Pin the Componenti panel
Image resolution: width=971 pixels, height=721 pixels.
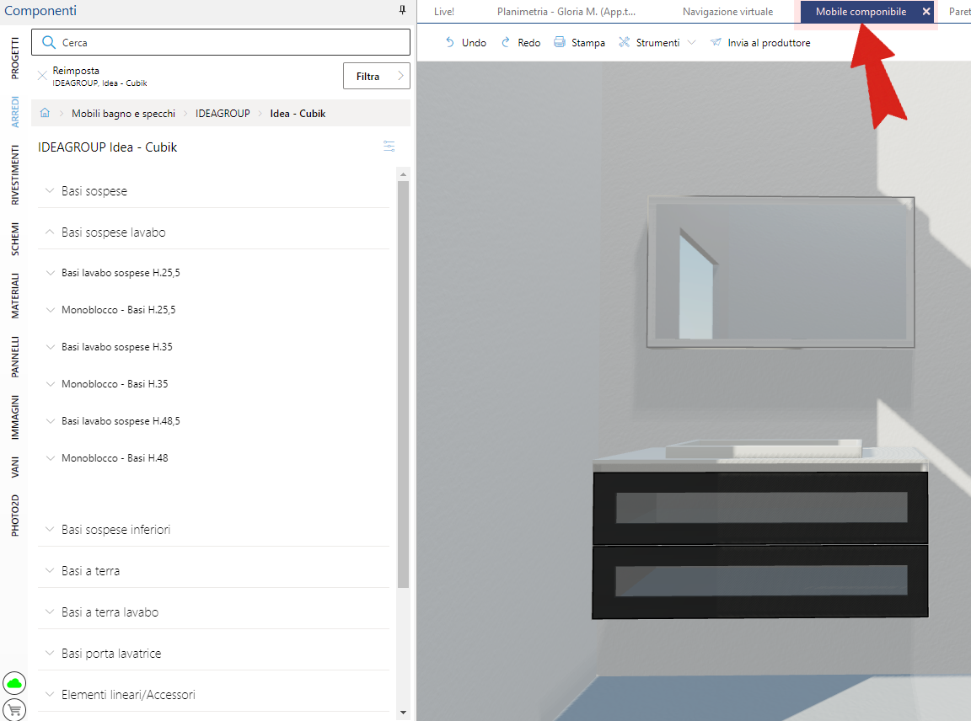[403, 10]
